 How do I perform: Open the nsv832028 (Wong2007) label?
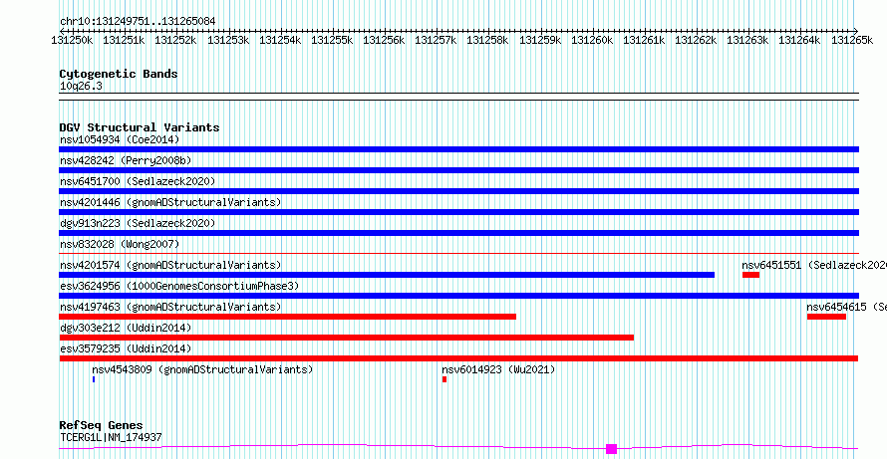pyautogui.click(x=120, y=244)
